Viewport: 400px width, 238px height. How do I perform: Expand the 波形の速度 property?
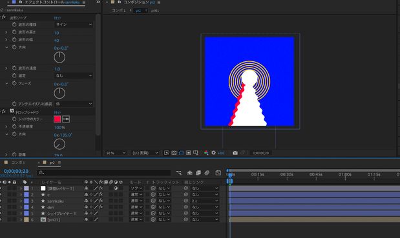6,68
